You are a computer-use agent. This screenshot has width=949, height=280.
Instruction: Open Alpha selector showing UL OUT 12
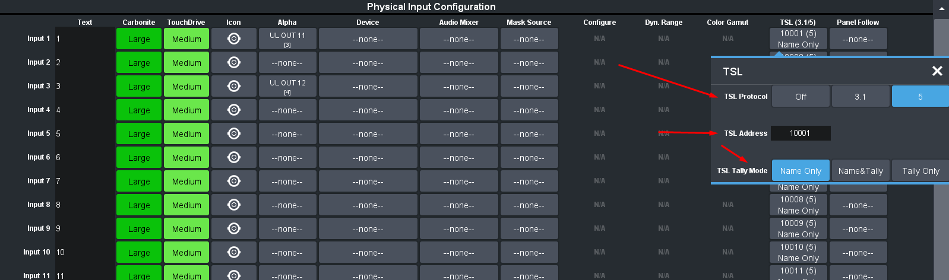pos(287,87)
